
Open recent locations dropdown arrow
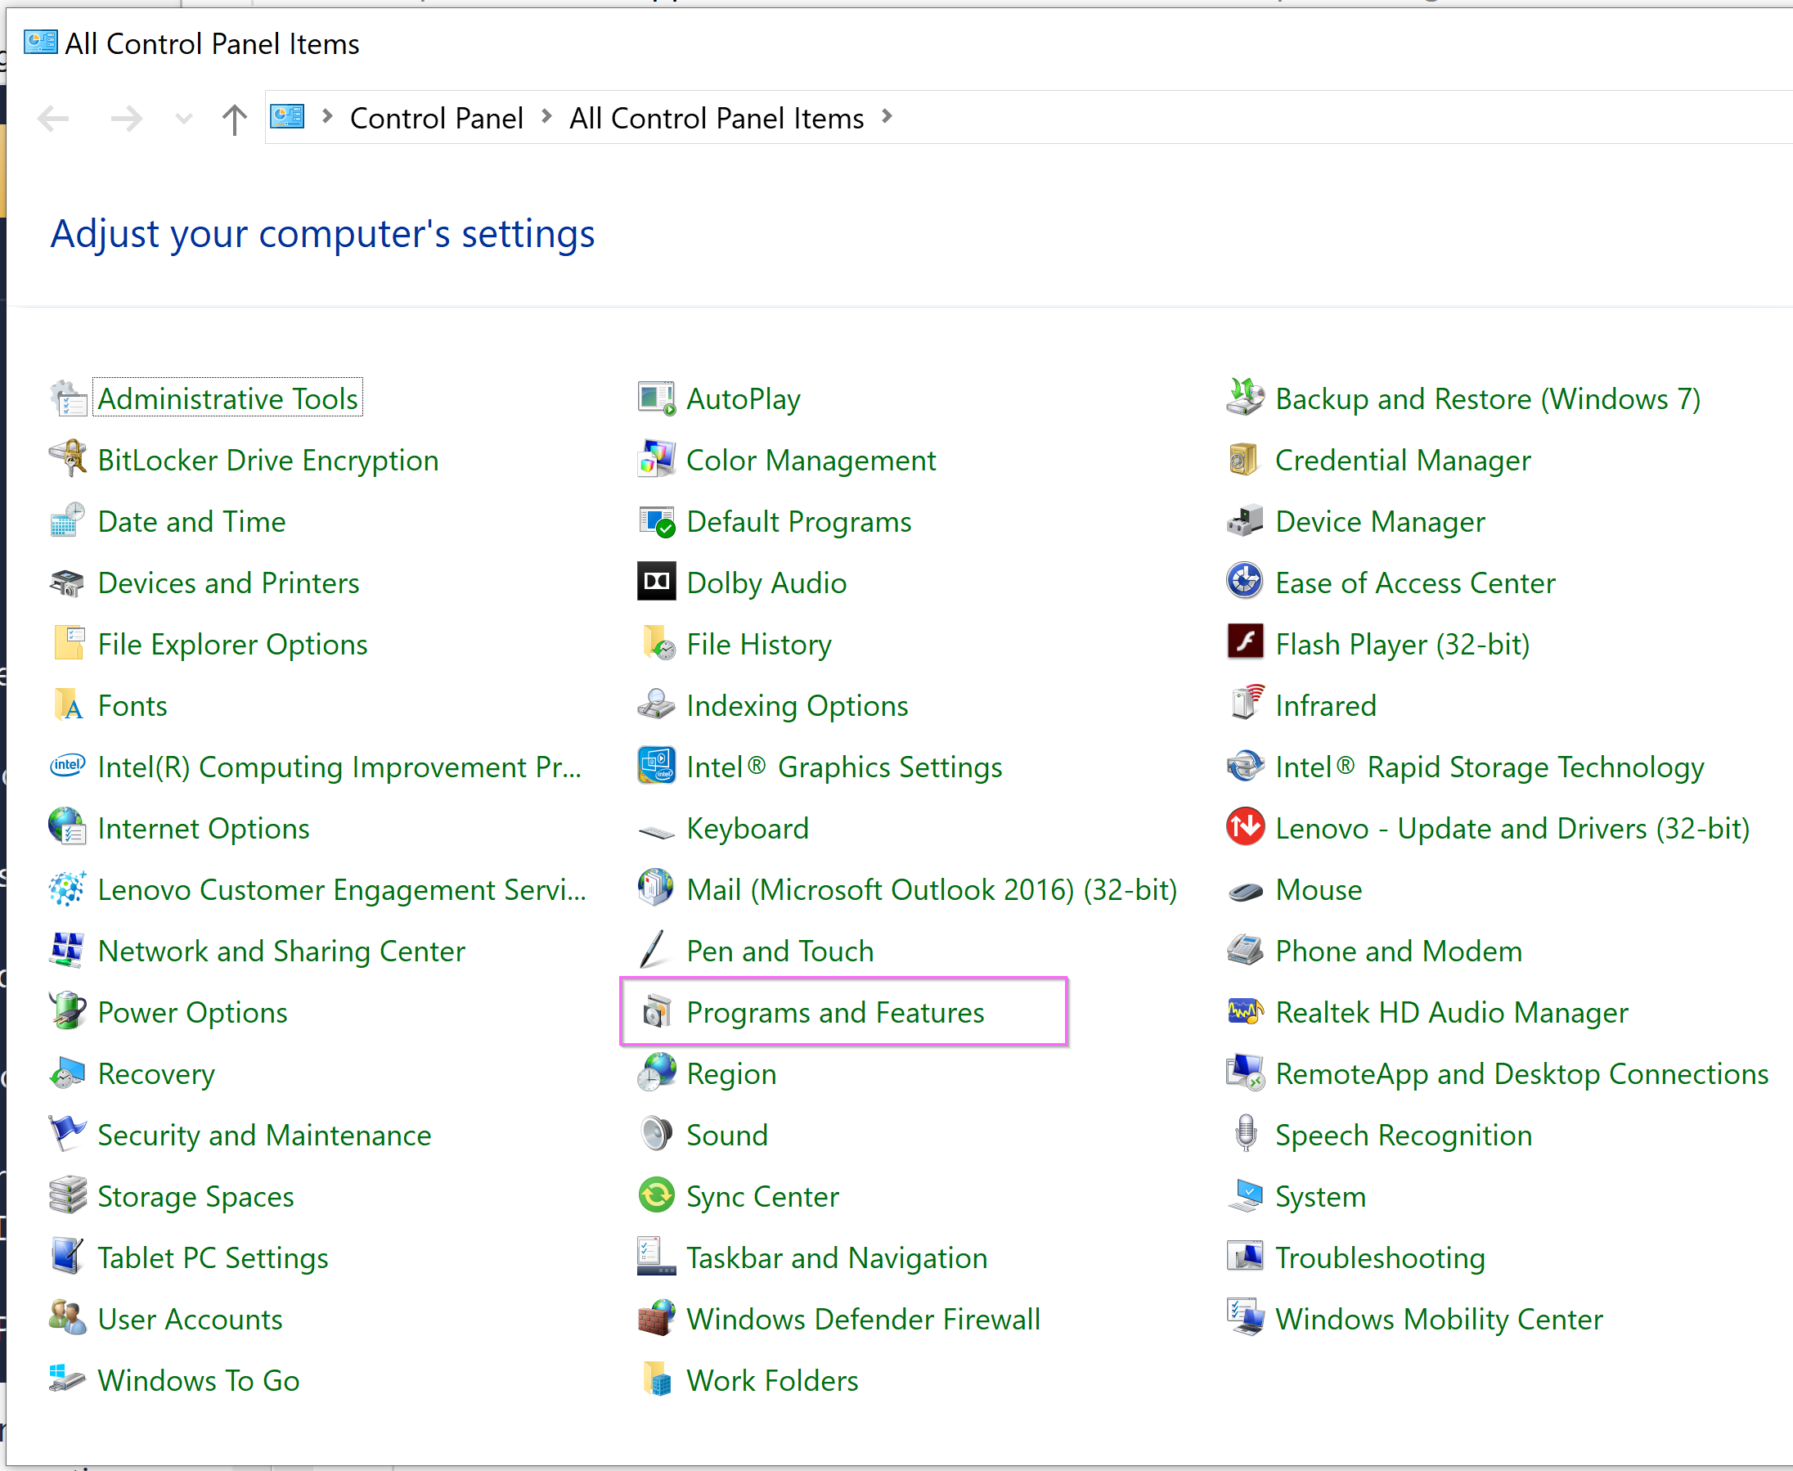[184, 119]
